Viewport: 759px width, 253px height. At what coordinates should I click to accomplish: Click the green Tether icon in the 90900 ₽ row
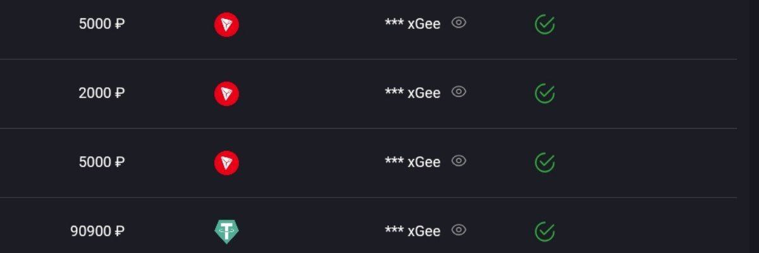click(226, 232)
